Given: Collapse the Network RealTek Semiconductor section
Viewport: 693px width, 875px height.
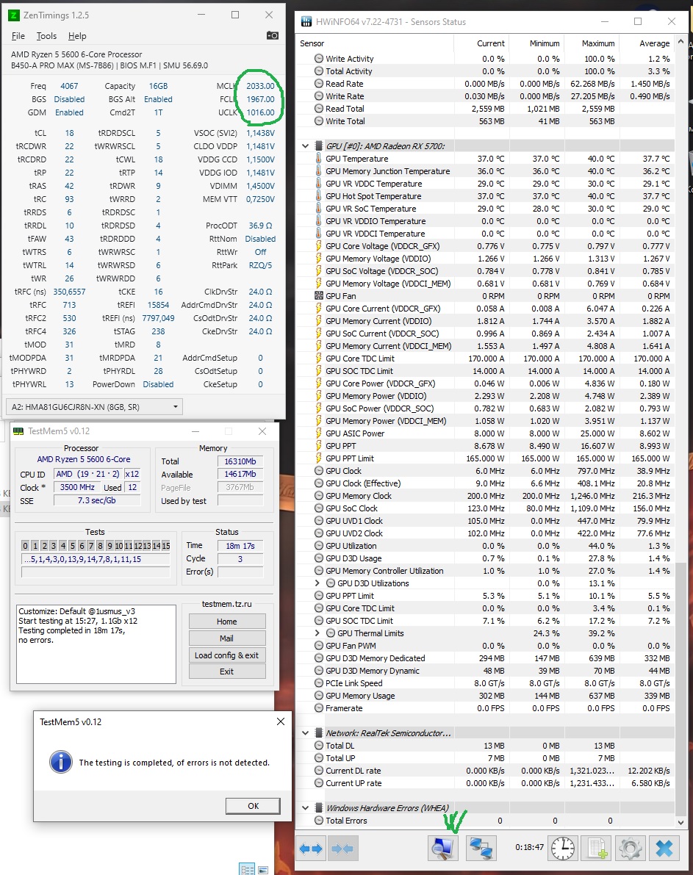Looking at the screenshot, I should [x=306, y=732].
